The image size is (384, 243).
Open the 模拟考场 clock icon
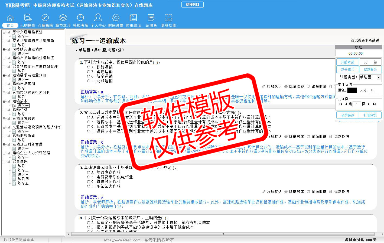pos(80,18)
